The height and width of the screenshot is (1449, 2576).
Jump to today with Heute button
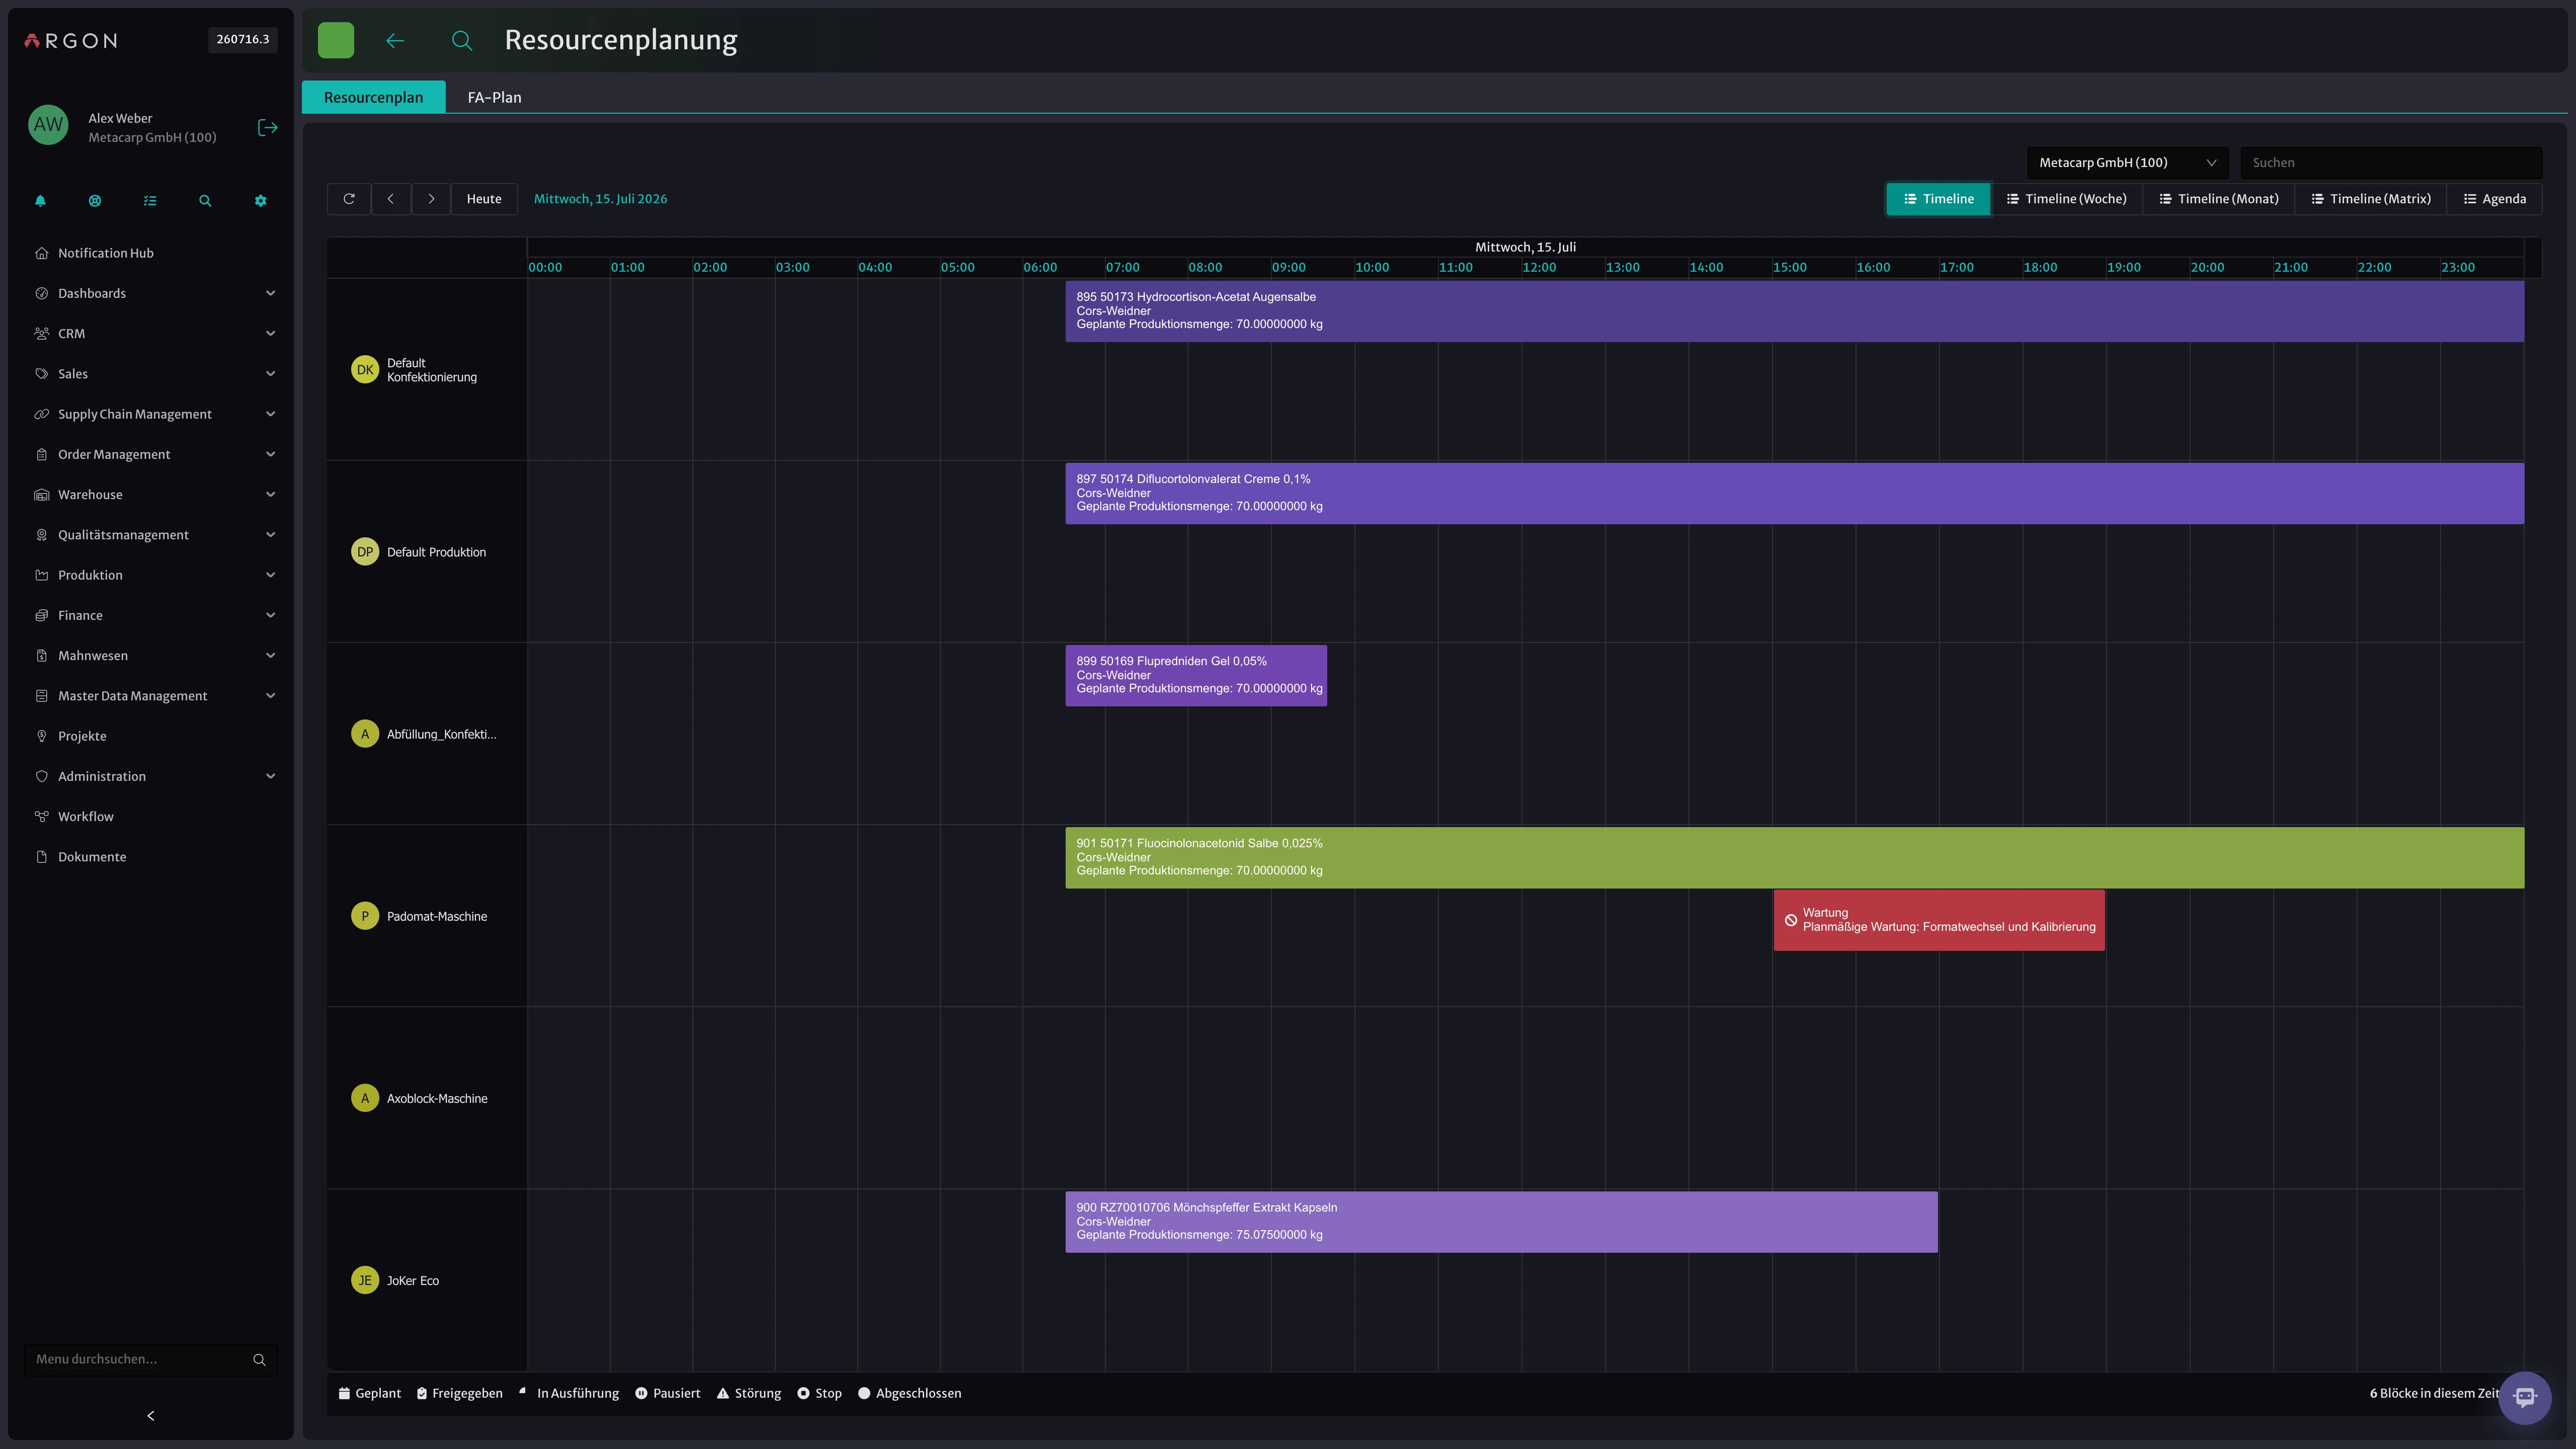484,199
